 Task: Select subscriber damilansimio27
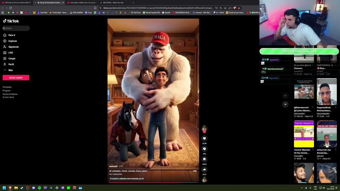pos(275,69)
